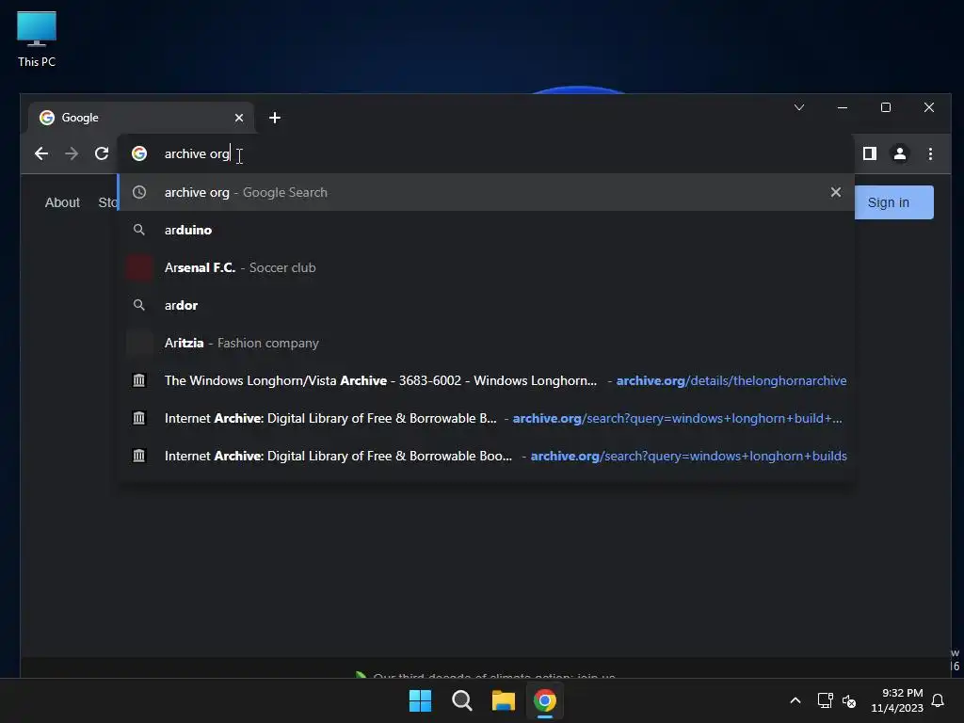This screenshot has height=723, width=964.
Task: Open network status tray icon
Action: [825, 700]
